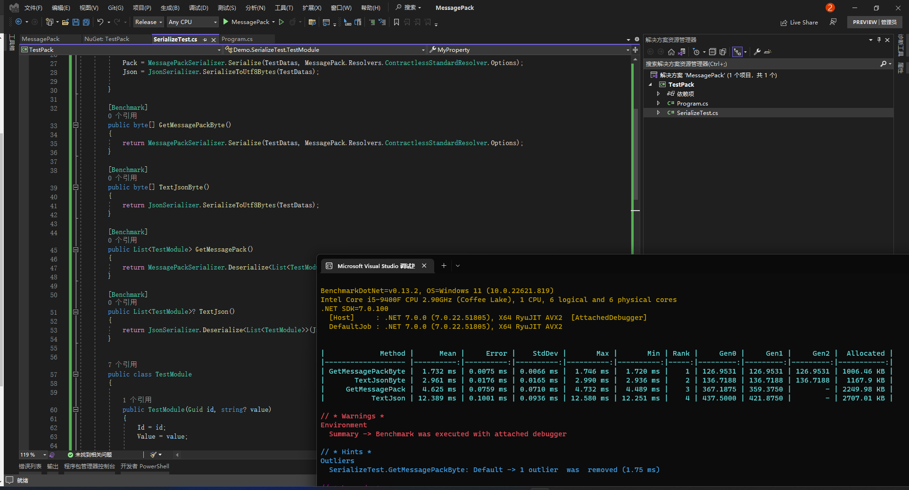Click Collapse All icon in Solution Explorer
Image resolution: width=909 pixels, height=490 pixels.
point(712,52)
